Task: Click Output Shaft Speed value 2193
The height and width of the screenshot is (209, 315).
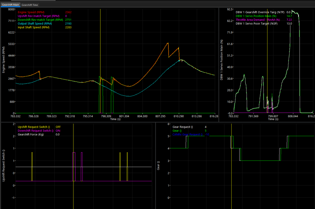Action: (68, 24)
